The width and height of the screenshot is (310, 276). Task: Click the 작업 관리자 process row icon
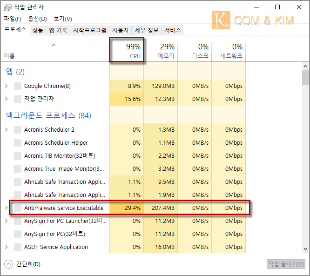pos(18,99)
